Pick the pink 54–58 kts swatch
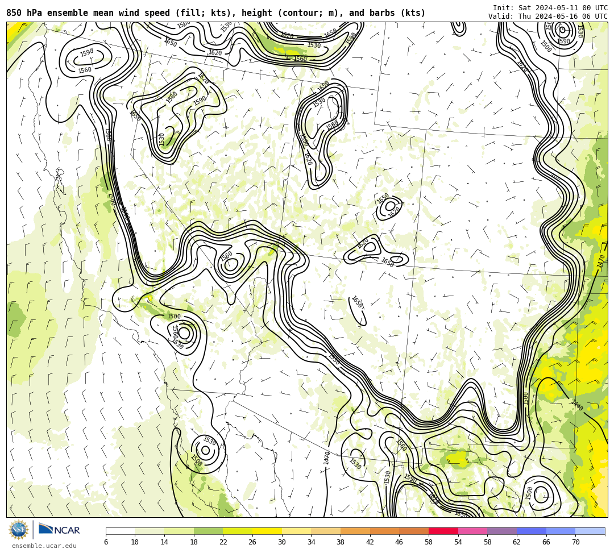Viewport: 614px width, 553px height. coord(472,531)
